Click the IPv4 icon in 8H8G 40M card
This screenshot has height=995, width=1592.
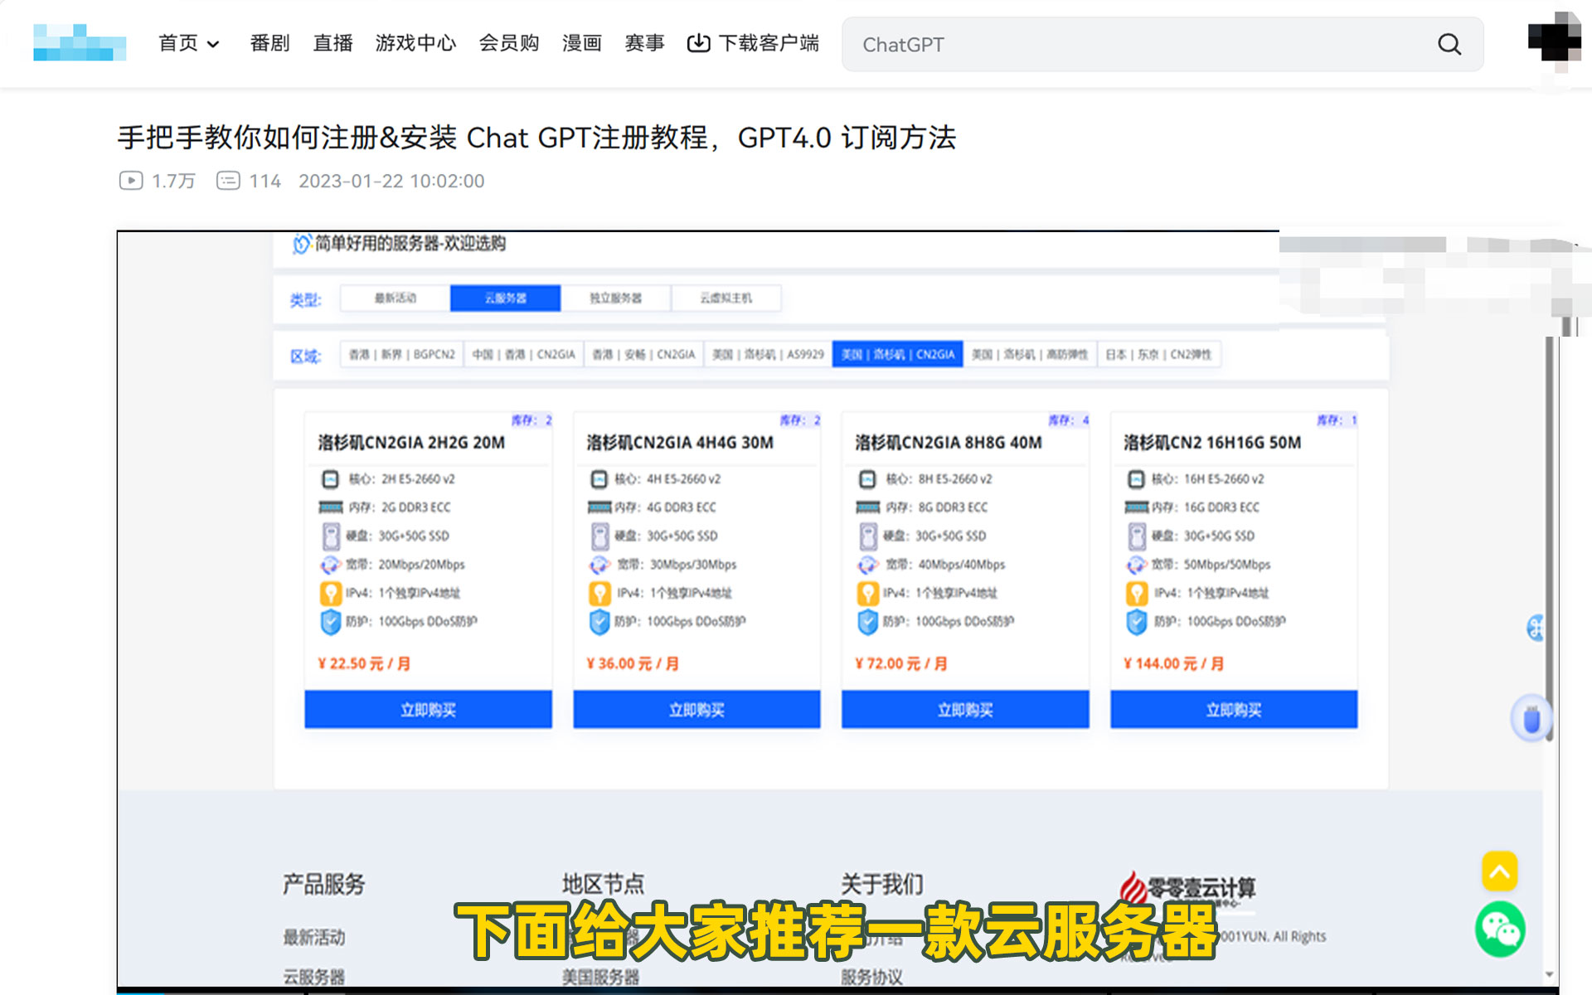click(867, 593)
